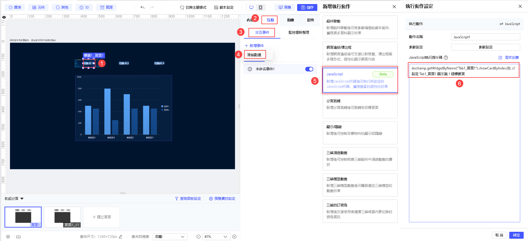The image size is (528, 241).
Task: Open the zoom percentage dropdown
Action: [x=216, y=237]
